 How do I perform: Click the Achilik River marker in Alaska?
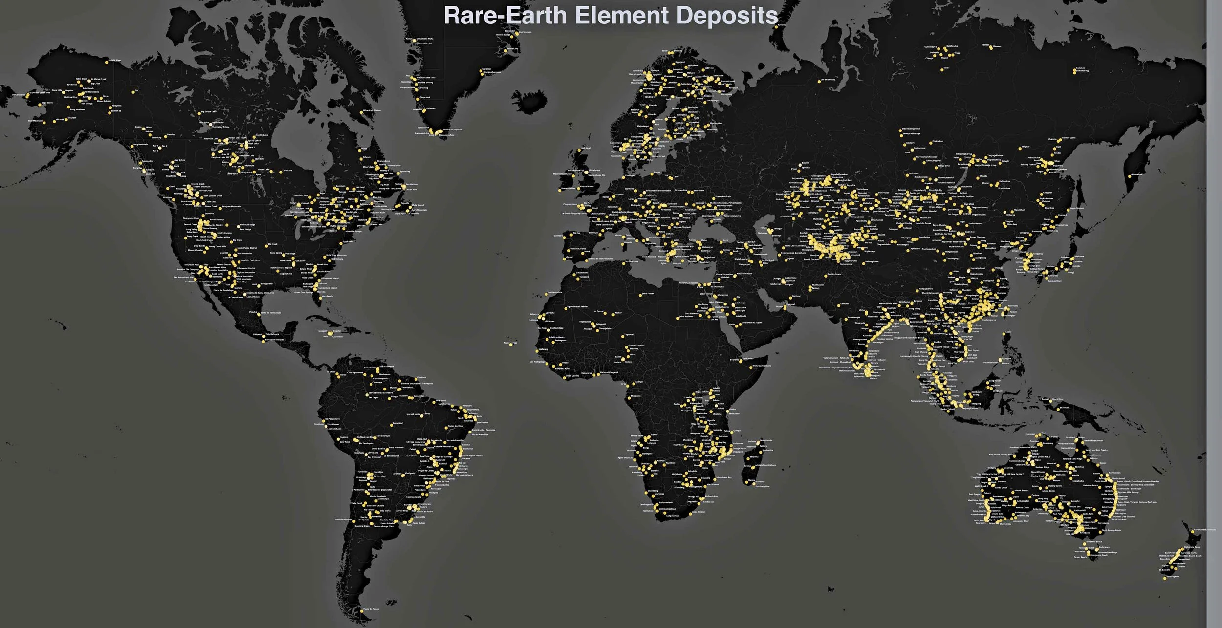[x=108, y=62]
